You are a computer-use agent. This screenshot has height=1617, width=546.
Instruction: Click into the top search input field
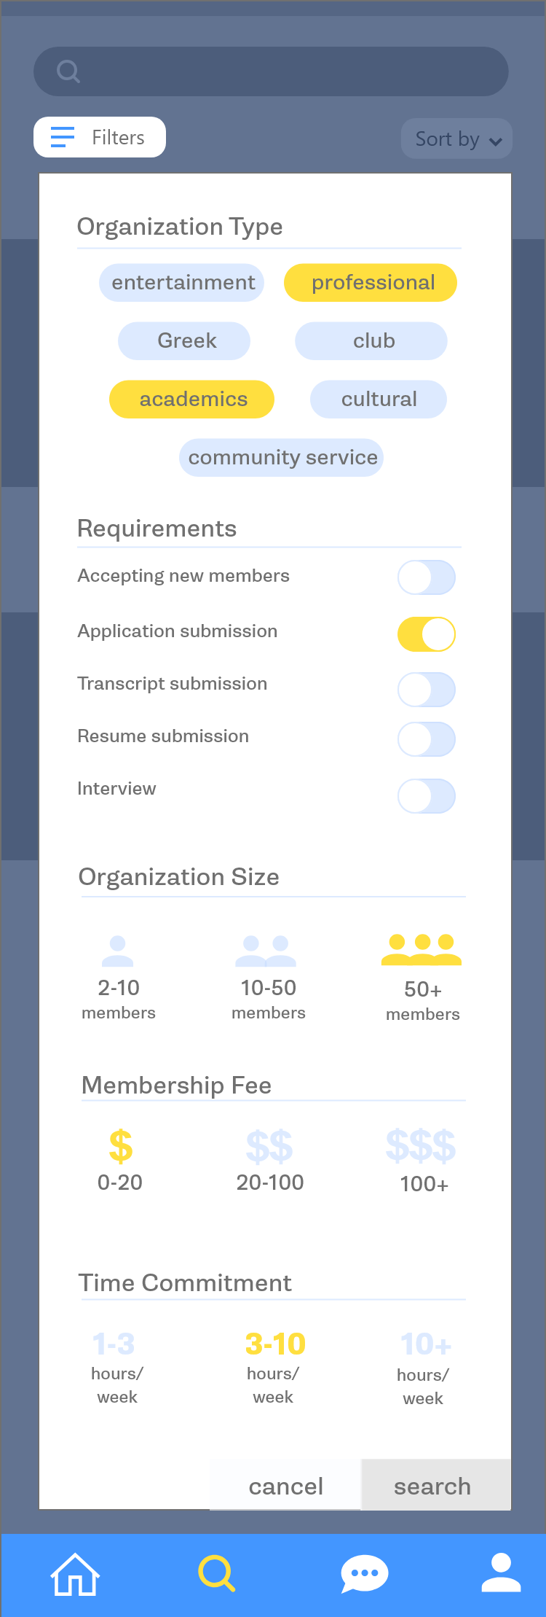pyautogui.click(x=271, y=71)
